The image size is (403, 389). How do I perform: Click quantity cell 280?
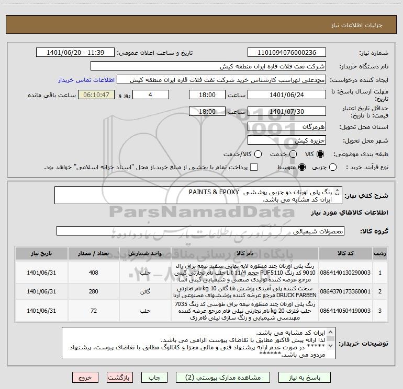pos(94,291)
